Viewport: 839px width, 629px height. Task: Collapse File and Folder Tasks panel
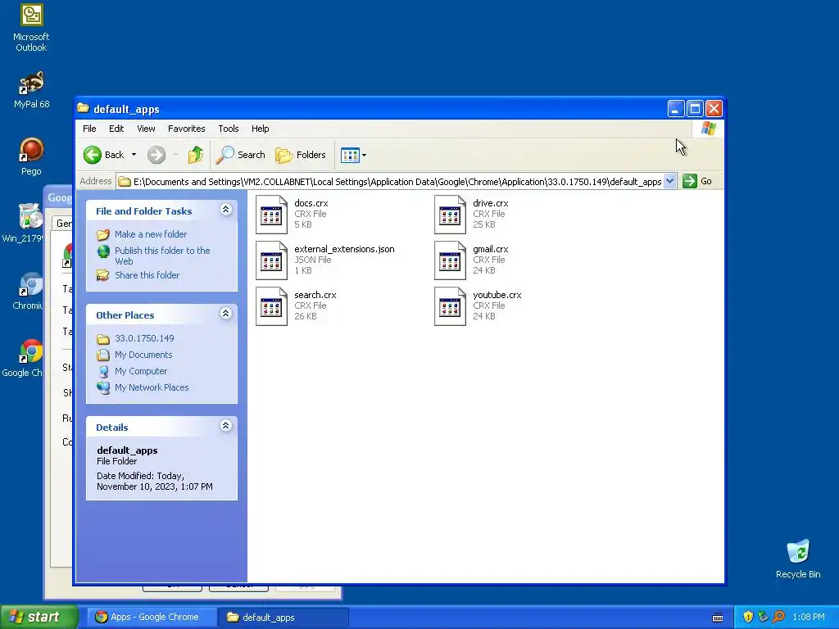pos(226,210)
